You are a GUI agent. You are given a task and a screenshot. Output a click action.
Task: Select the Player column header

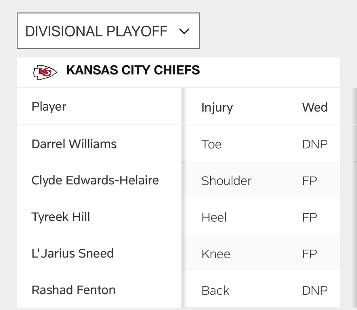[49, 106]
